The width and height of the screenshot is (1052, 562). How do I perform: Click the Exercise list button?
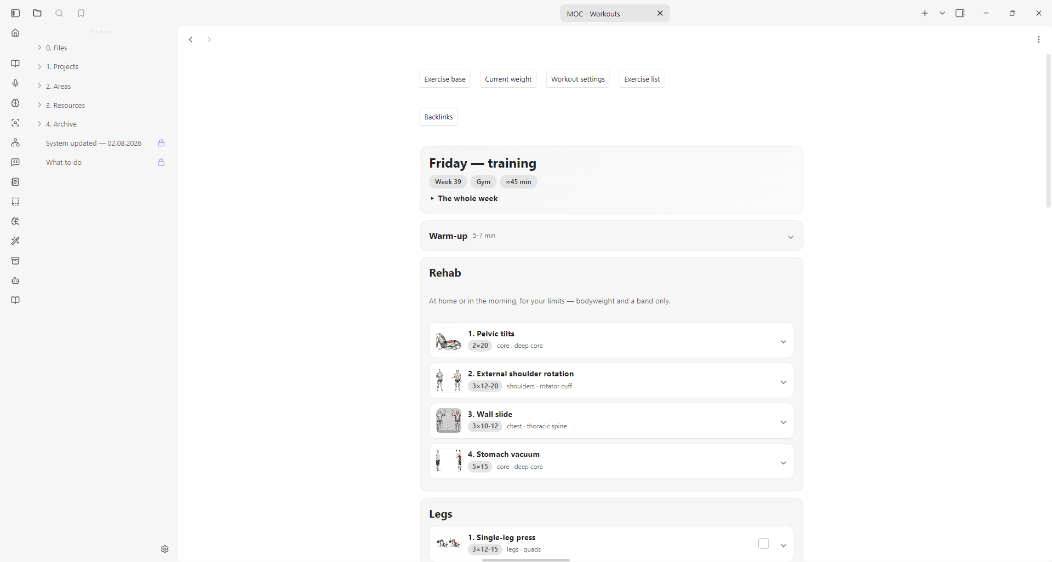(x=642, y=79)
